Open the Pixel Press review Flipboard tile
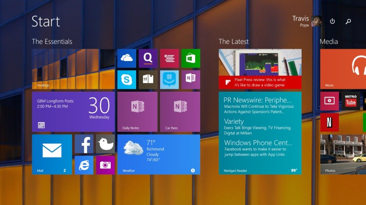The image size is (366, 205). tap(260, 69)
